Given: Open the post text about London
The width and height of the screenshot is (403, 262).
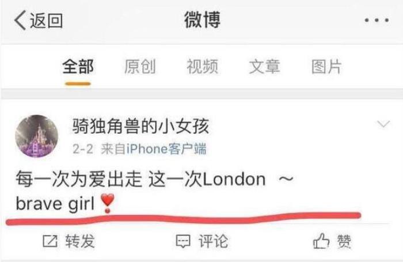Looking at the screenshot, I should (x=154, y=192).
